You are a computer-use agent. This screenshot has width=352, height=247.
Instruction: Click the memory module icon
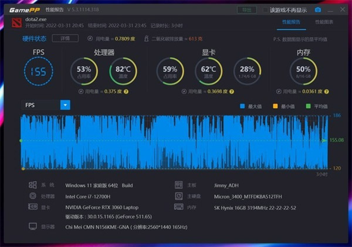[179, 207]
